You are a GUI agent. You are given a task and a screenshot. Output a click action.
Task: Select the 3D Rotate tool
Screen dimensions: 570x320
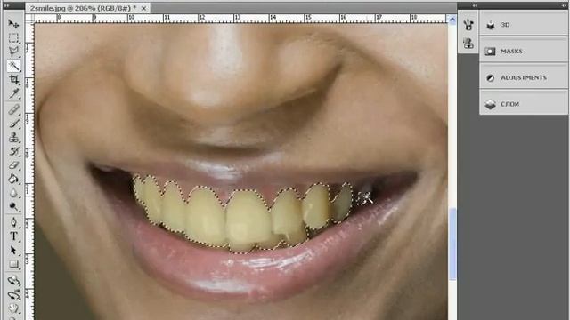point(13,281)
